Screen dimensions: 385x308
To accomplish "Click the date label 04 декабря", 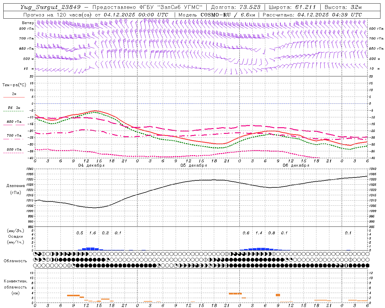I will pyautogui.click(x=91, y=165).
